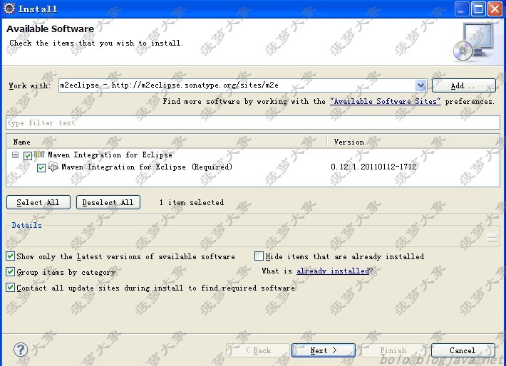Open the Available Software Sites link
Viewport: 506px width, 366px height.
[386, 101]
